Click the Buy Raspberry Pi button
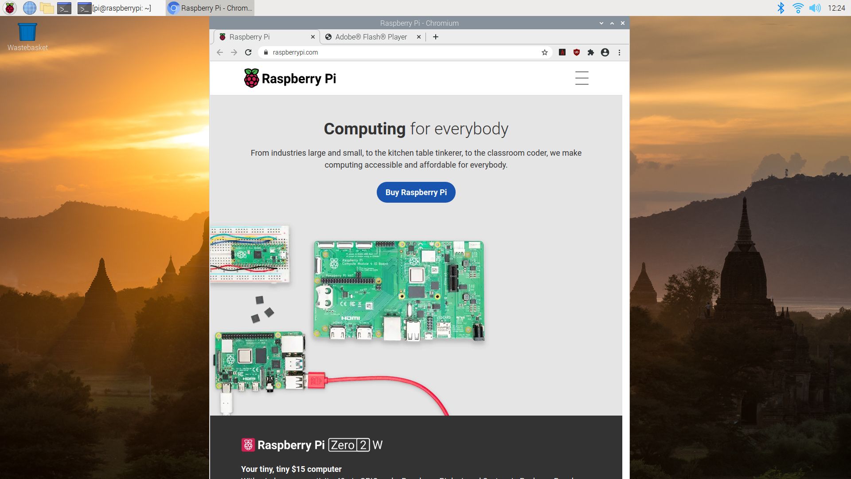Image resolution: width=851 pixels, height=479 pixels. pyautogui.click(x=416, y=192)
